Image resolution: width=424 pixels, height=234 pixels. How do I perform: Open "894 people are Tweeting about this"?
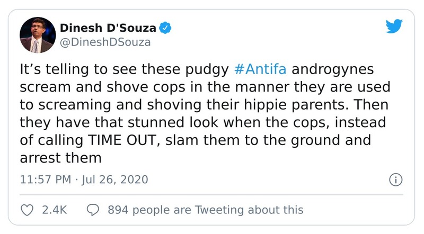205,210
